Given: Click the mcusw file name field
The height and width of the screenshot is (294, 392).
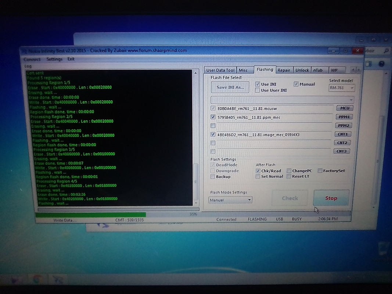Looking at the screenshot, I should click(x=274, y=108).
